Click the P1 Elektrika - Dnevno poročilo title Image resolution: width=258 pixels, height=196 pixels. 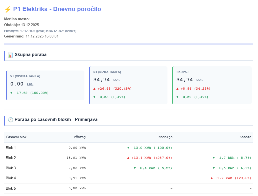[x=57, y=9]
